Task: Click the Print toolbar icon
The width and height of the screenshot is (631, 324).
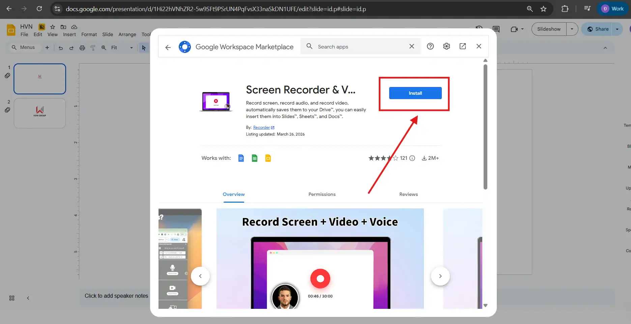Action: [x=82, y=48]
